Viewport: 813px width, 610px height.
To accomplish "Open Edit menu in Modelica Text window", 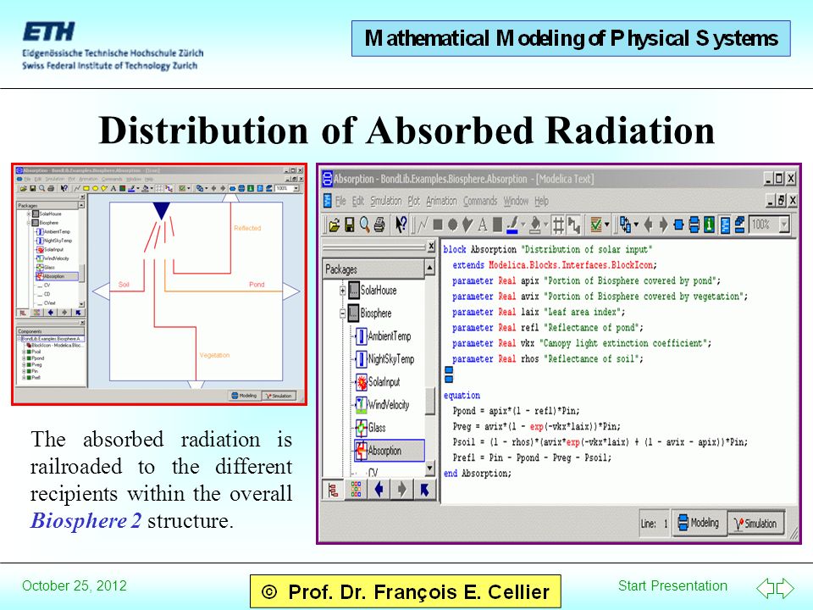I will pyautogui.click(x=357, y=202).
